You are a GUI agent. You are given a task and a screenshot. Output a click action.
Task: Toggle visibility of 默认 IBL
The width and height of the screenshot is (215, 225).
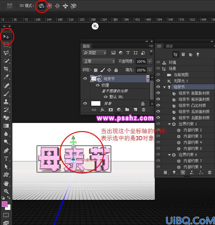coord(106,97)
